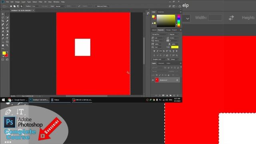Select the Gradient tool
This screenshot has height=144, width=256.
(x=7, y=31)
